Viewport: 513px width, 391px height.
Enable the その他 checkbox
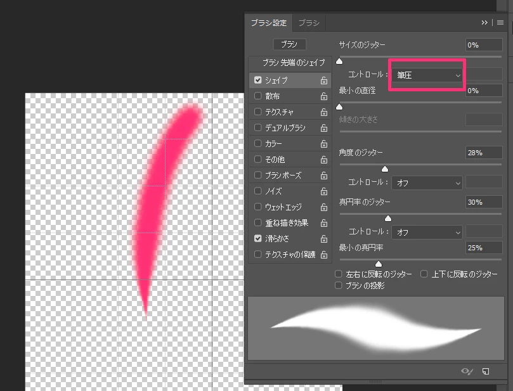[258, 159]
